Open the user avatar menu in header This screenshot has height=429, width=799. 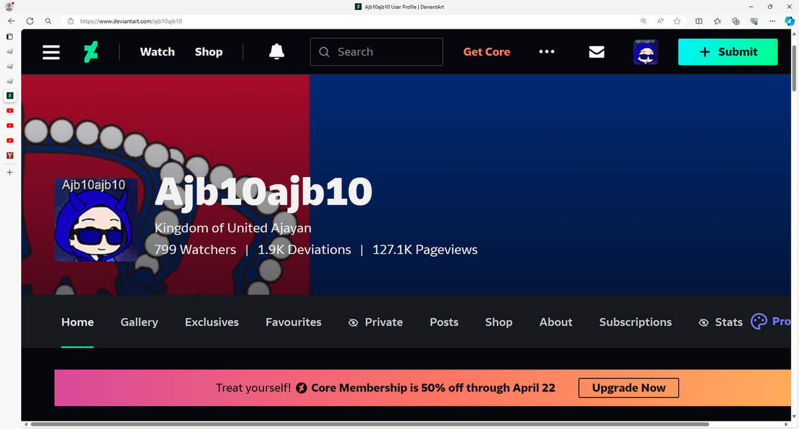645,52
